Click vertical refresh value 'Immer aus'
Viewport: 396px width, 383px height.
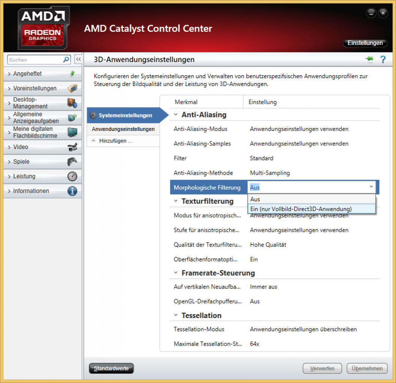pyautogui.click(x=263, y=287)
